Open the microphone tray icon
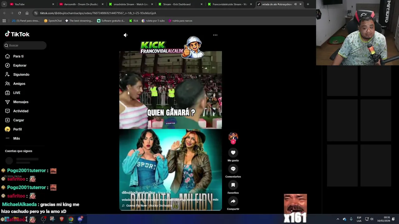The height and width of the screenshot is (224, 399). (351, 219)
